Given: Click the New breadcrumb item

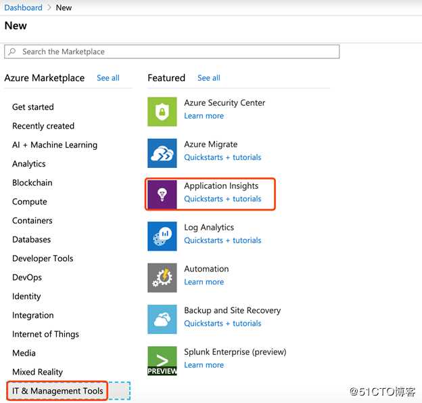Looking at the screenshot, I should tap(64, 7).
